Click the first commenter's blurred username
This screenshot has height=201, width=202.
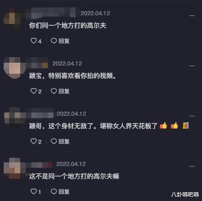tap(51, 13)
